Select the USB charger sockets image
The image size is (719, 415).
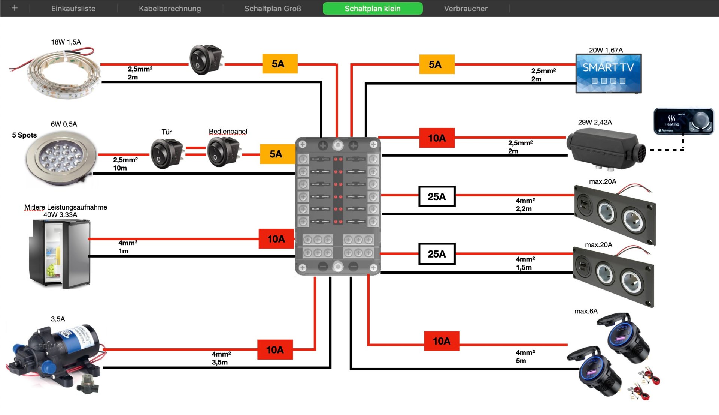(x=613, y=356)
